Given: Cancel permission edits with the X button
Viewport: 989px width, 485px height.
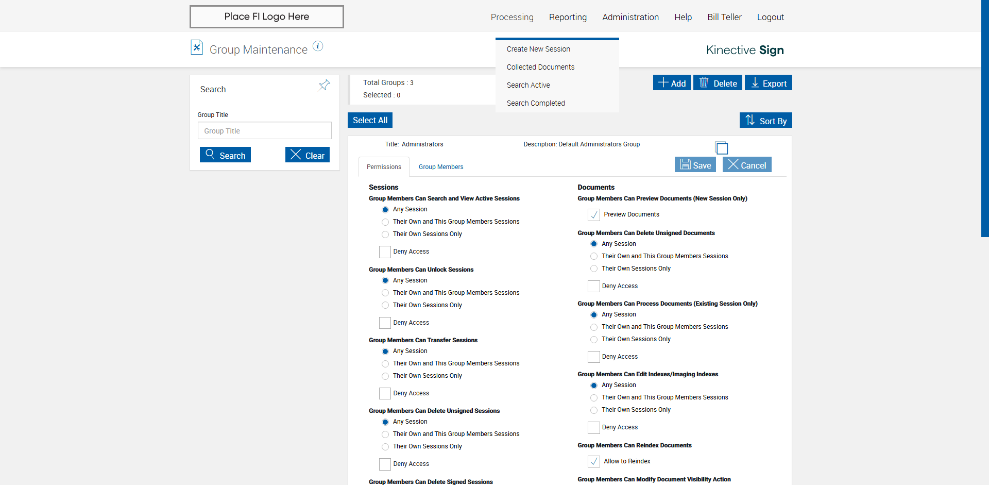Looking at the screenshot, I should 747,165.
